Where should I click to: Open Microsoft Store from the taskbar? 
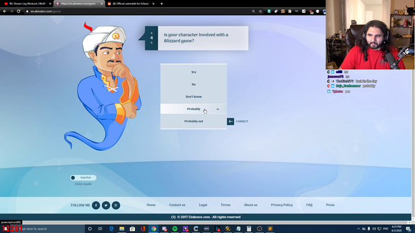132,228
